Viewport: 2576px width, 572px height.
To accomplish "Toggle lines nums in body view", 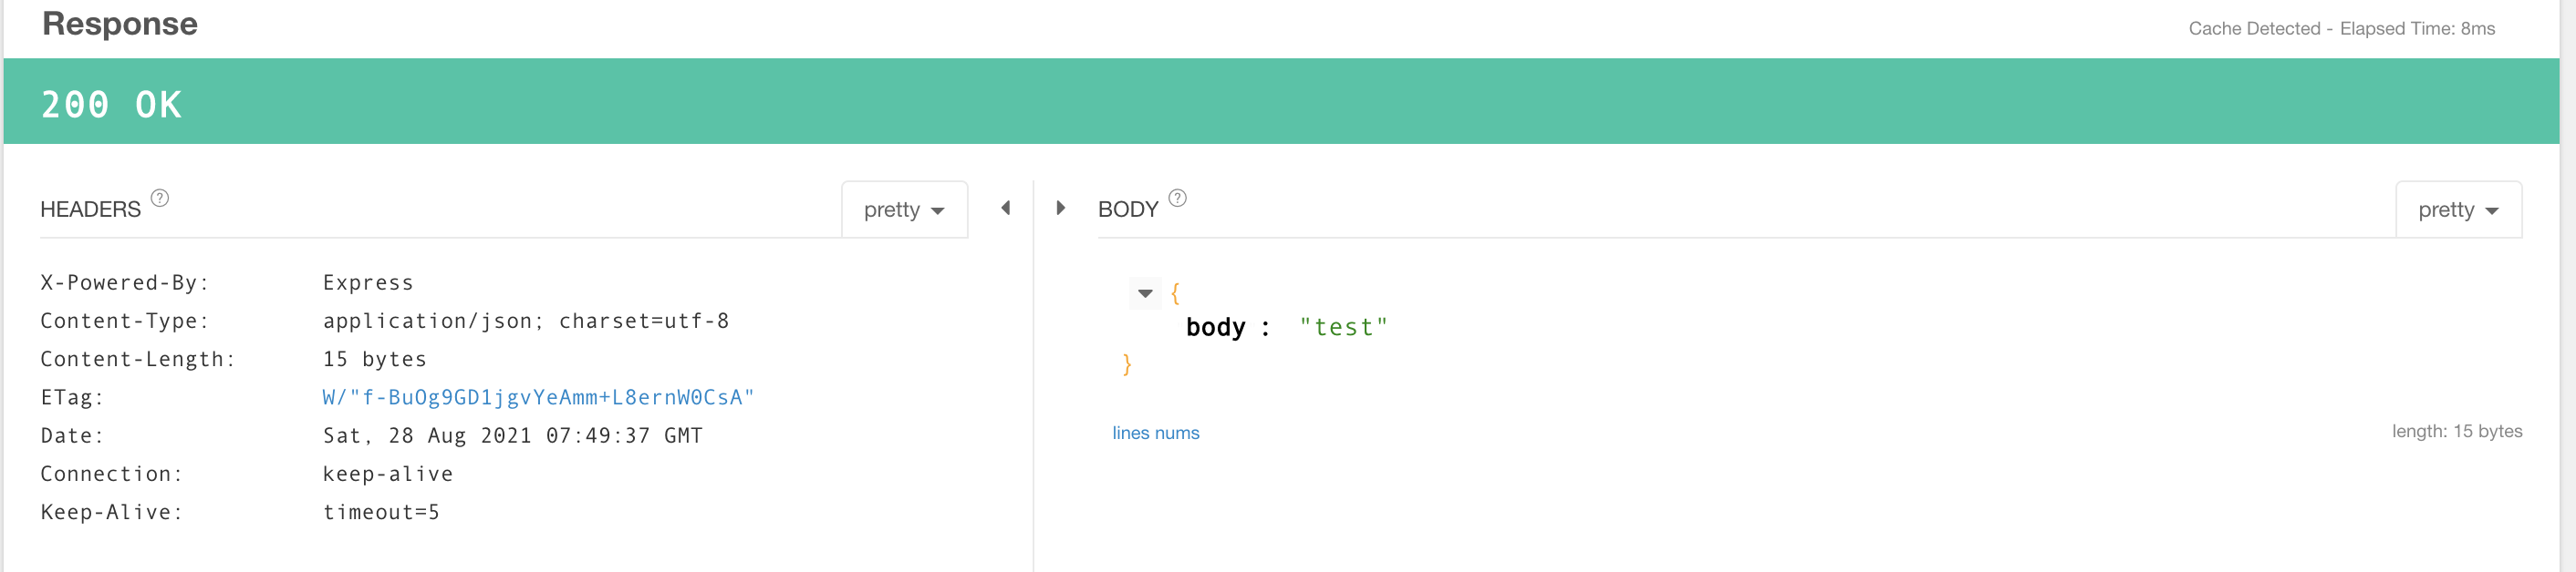I will pos(1156,433).
